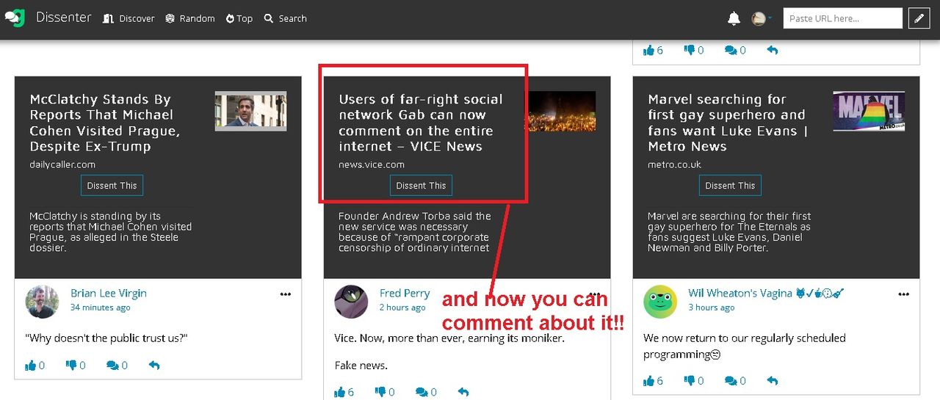The image size is (940, 400).
Task: Click dailycaller.com source link
Action: point(62,164)
